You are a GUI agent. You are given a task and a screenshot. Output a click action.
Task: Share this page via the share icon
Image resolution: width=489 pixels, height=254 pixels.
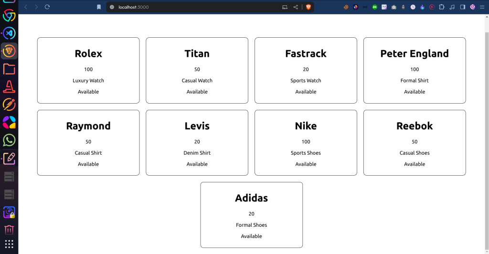(295, 7)
